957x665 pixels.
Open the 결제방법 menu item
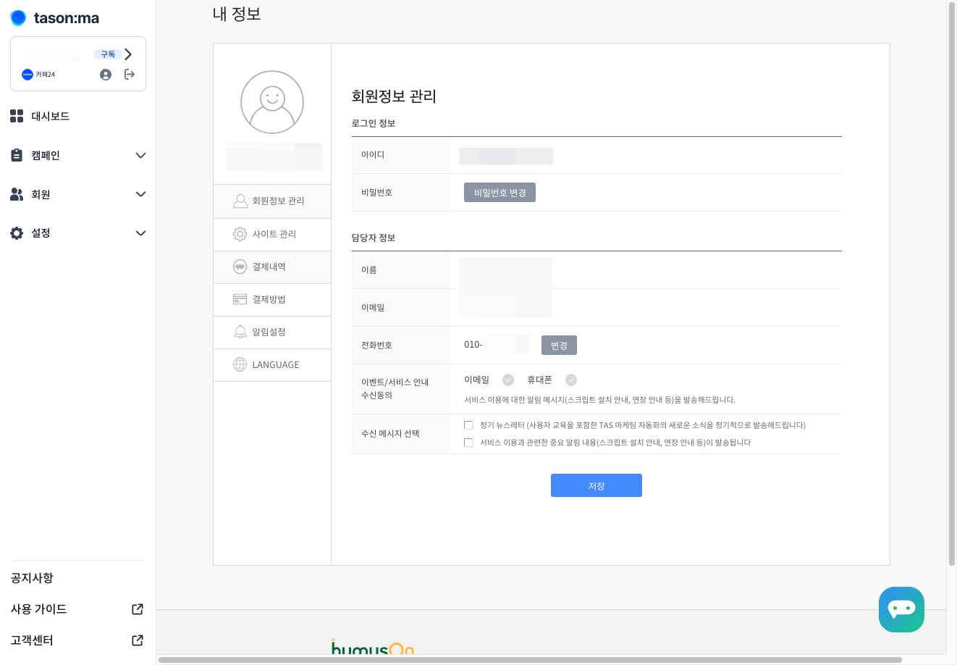pyautogui.click(x=272, y=300)
